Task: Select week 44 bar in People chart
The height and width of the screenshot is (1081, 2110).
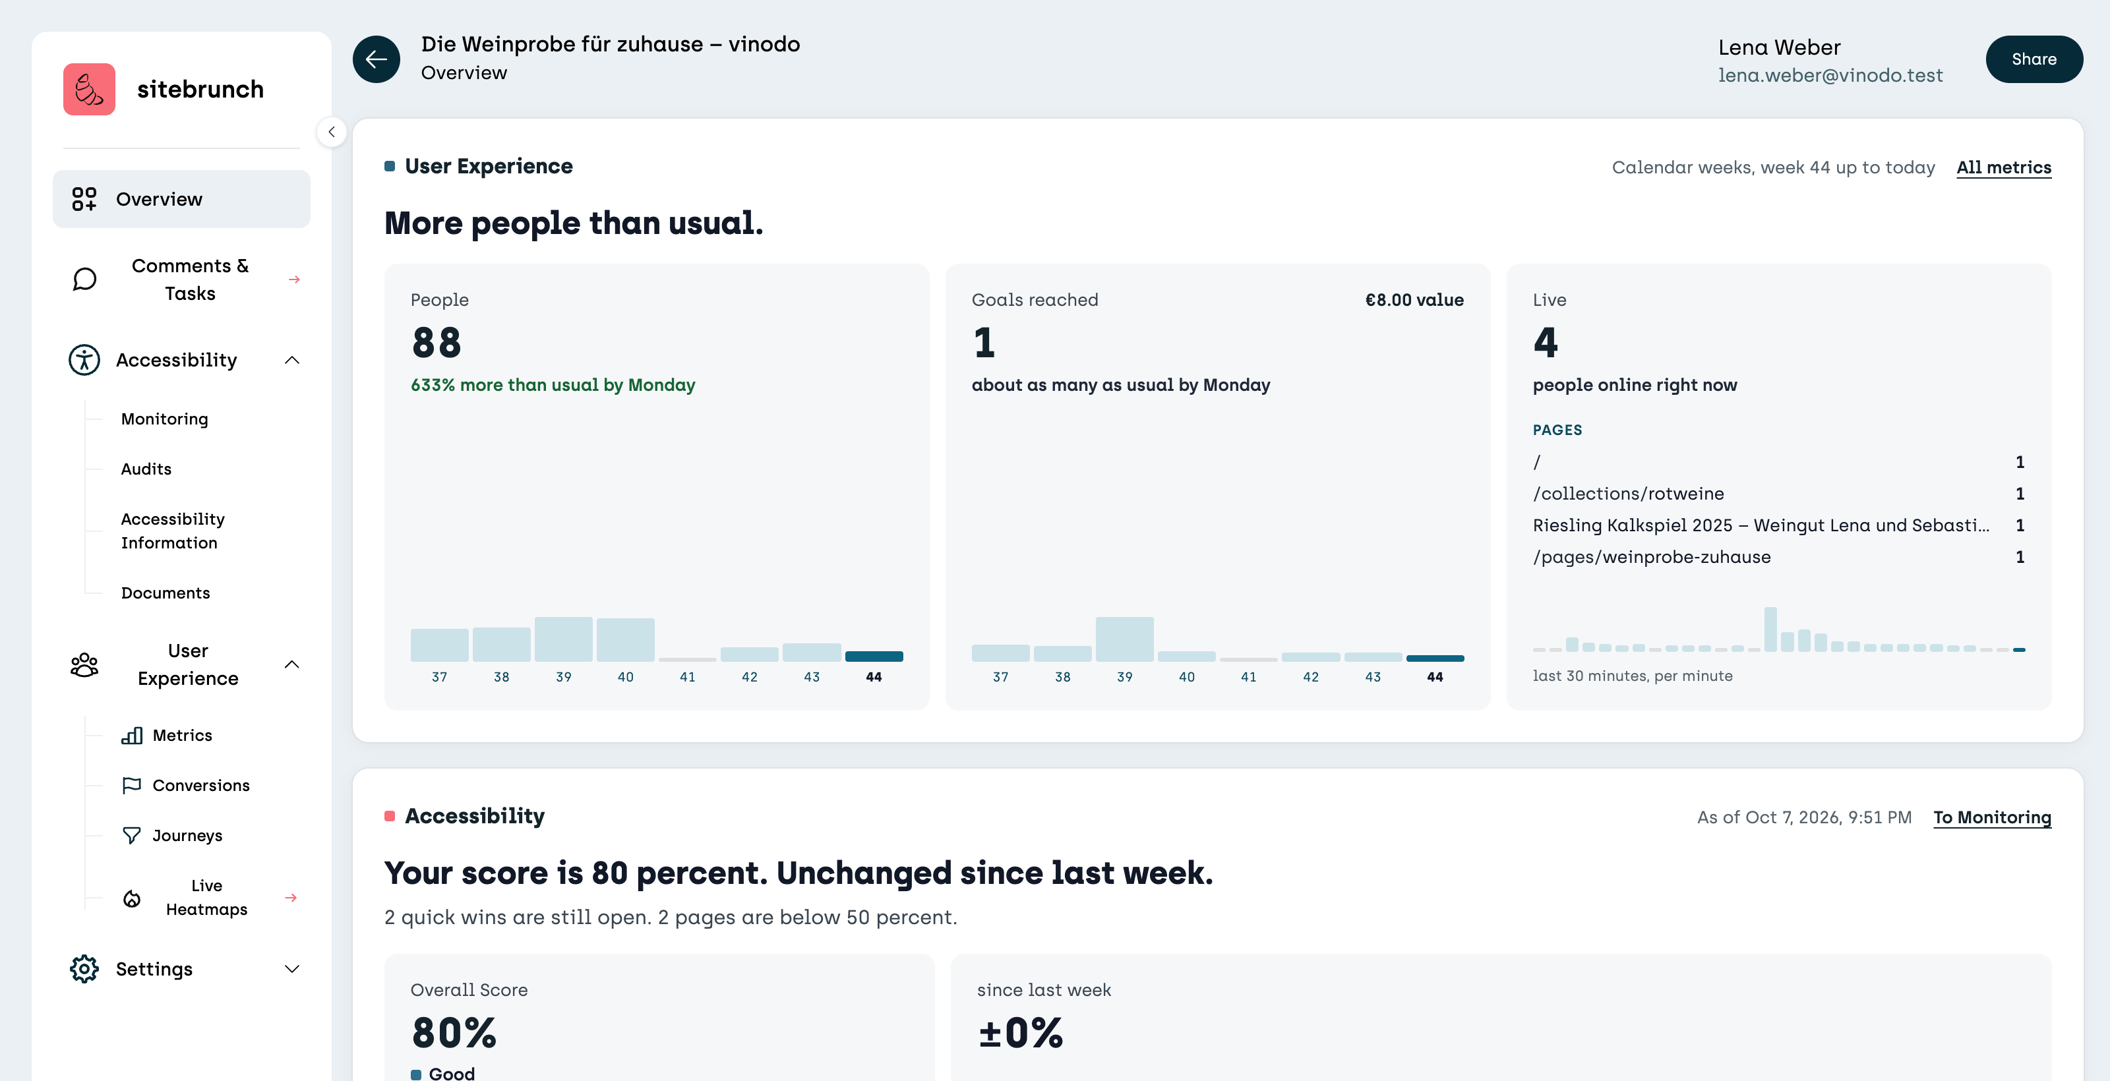Action: click(x=874, y=656)
